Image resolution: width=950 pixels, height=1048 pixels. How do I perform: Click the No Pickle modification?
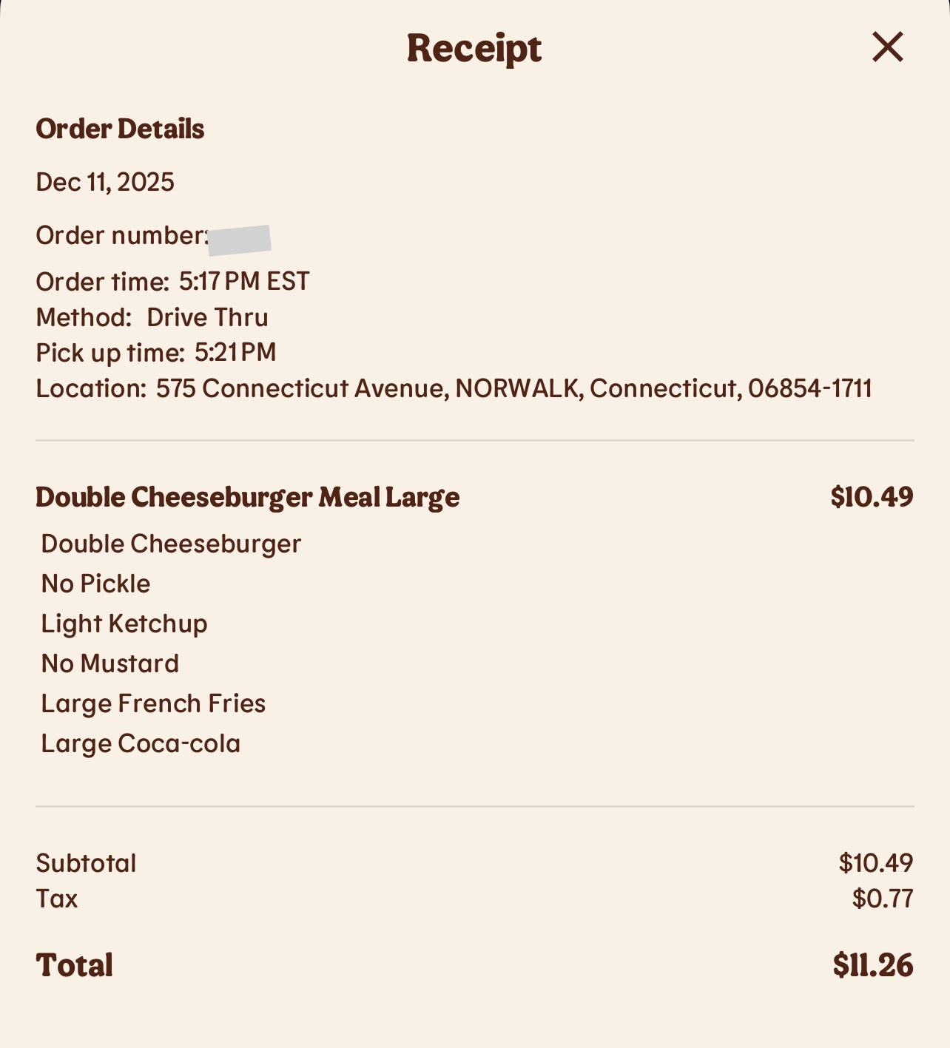[95, 584]
